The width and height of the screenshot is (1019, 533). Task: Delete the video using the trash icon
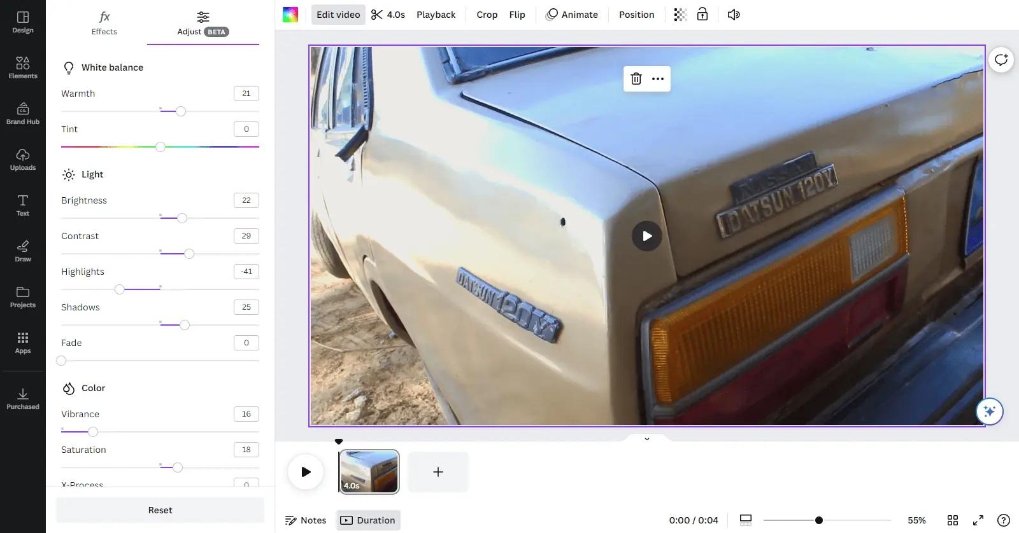pyautogui.click(x=636, y=79)
